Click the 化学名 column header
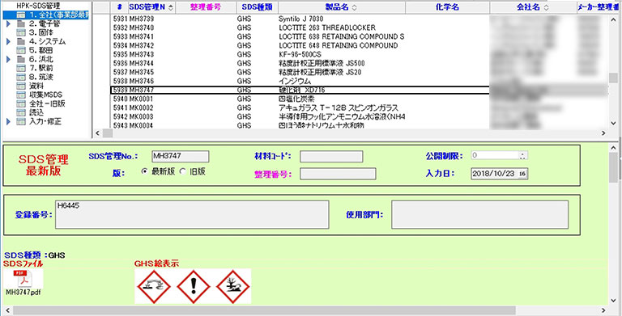Image resolution: width=622 pixels, height=316 pixels. tap(447, 7)
